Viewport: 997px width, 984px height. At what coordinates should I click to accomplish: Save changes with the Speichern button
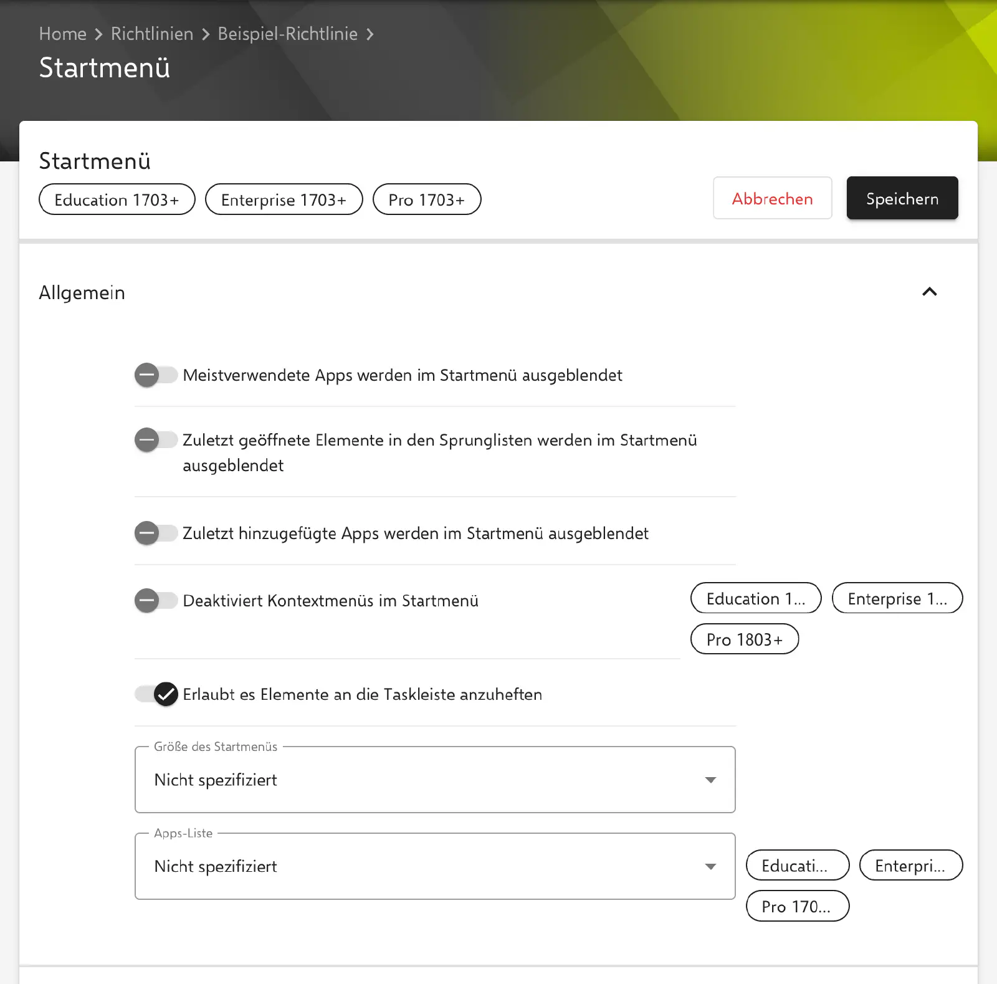coord(902,198)
